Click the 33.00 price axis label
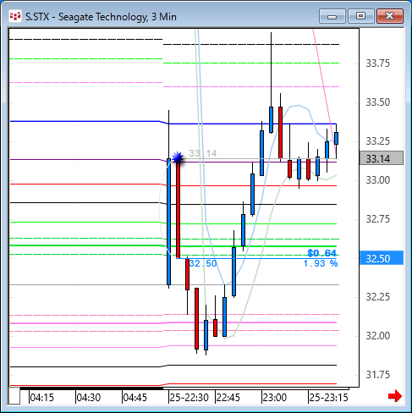Viewport: 412px width, 413px height. pyautogui.click(x=377, y=180)
